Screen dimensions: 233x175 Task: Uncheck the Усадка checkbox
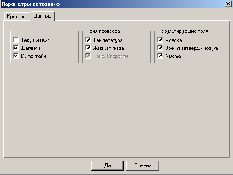click(x=160, y=40)
